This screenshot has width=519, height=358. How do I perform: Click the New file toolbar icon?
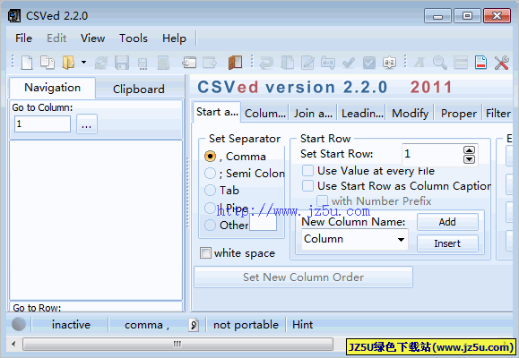coord(27,62)
